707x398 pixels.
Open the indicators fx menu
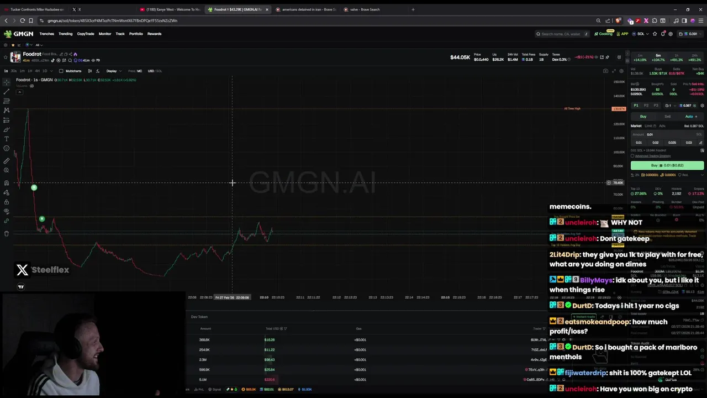click(98, 71)
